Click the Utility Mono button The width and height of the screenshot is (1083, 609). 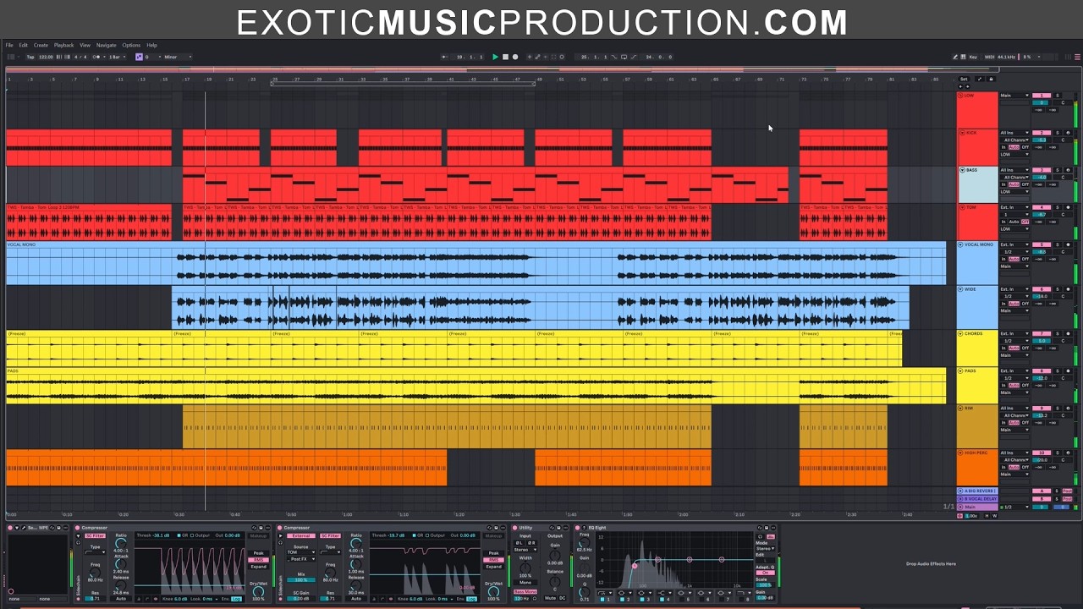coord(525,583)
